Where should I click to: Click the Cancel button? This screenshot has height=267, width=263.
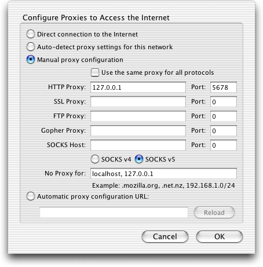[165, 236]
